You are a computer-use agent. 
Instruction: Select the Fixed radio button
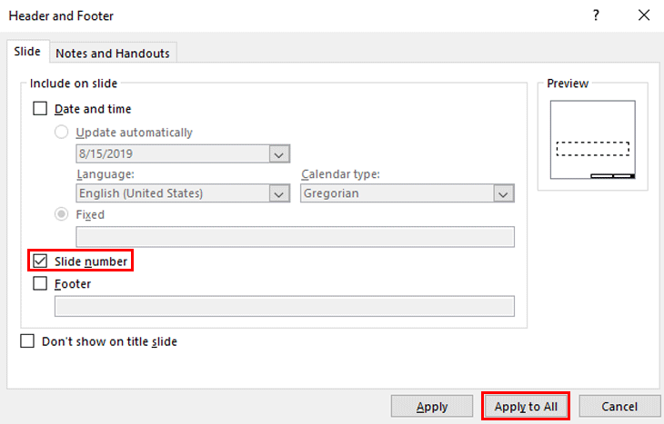(62, 214)
